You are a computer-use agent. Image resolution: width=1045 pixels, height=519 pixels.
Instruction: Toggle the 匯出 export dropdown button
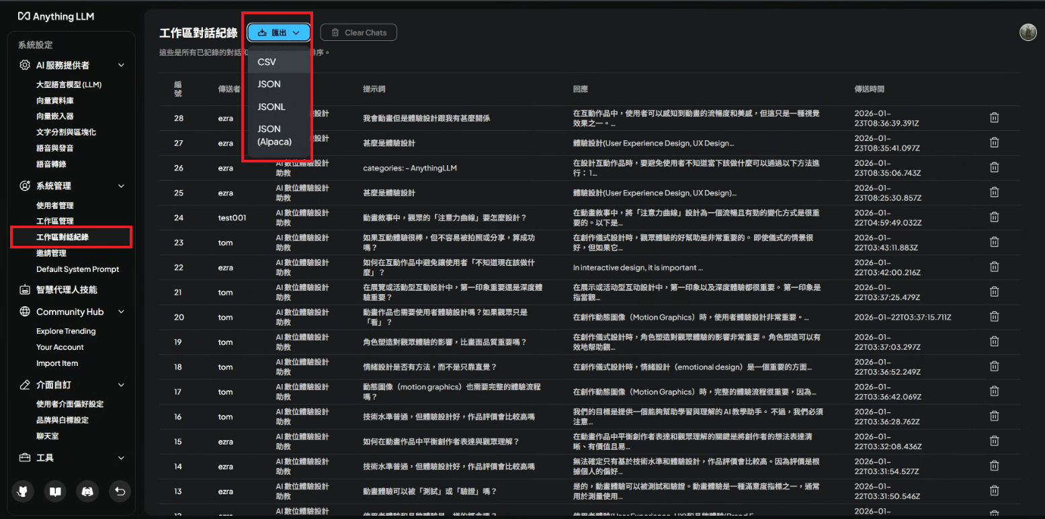click(278, 32)
